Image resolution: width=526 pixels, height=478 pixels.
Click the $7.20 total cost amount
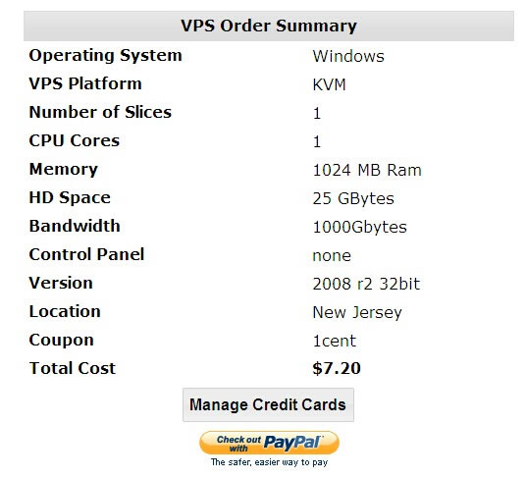pyautogui.click(x=337, y=368)
